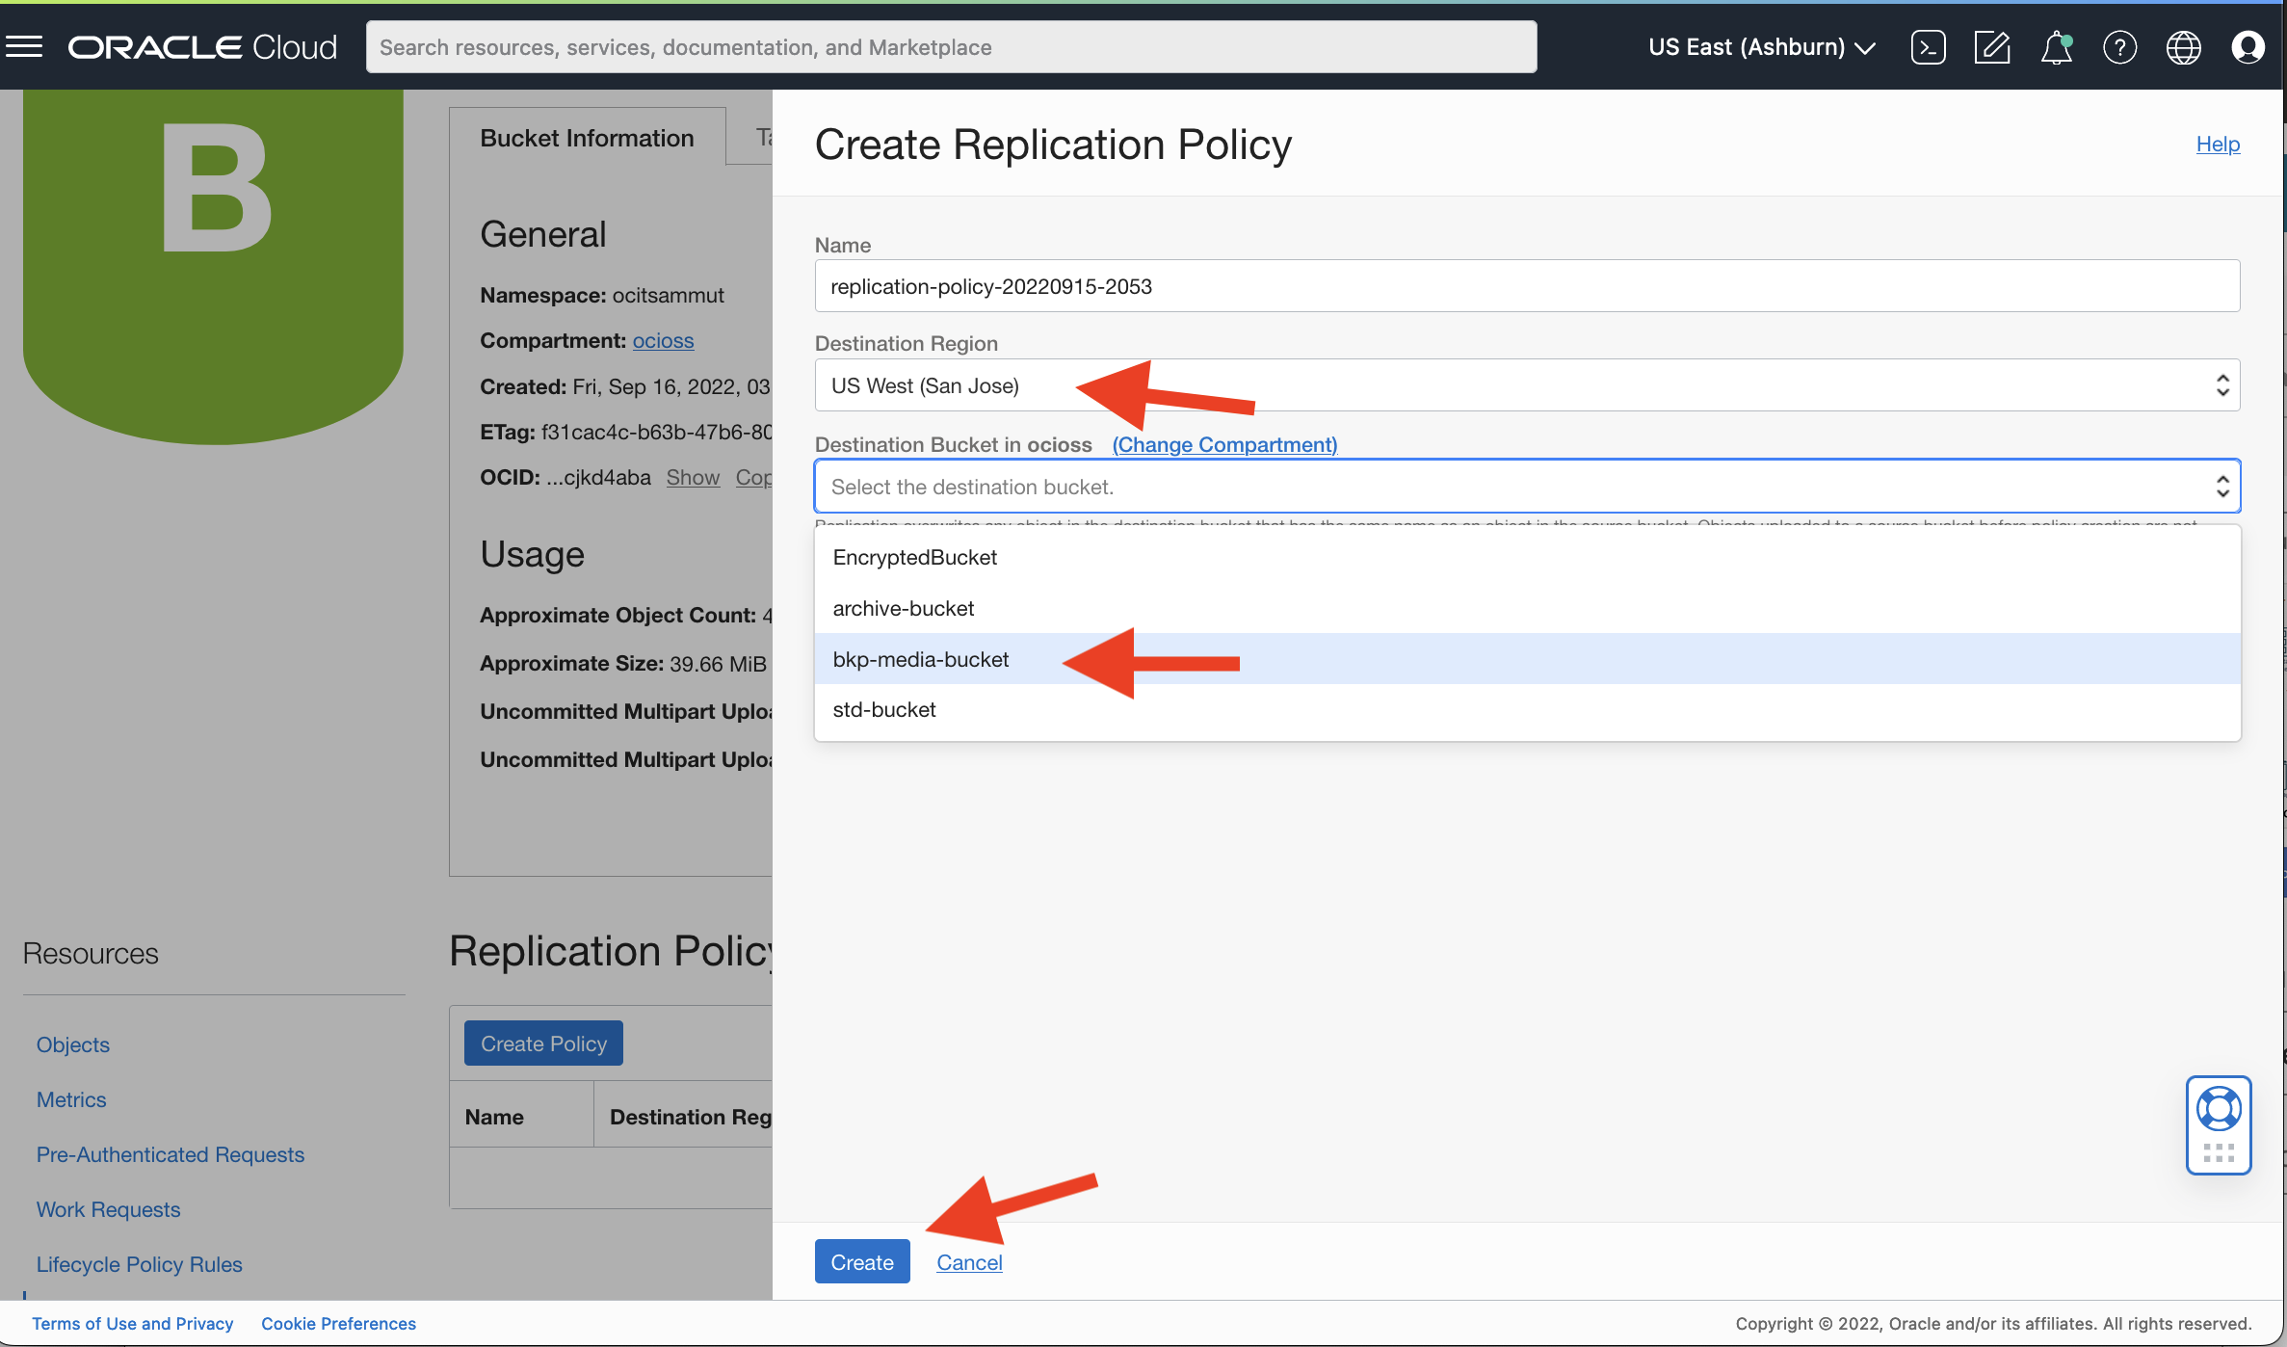Click the Help question mark icon

[x=2120, y=46]
